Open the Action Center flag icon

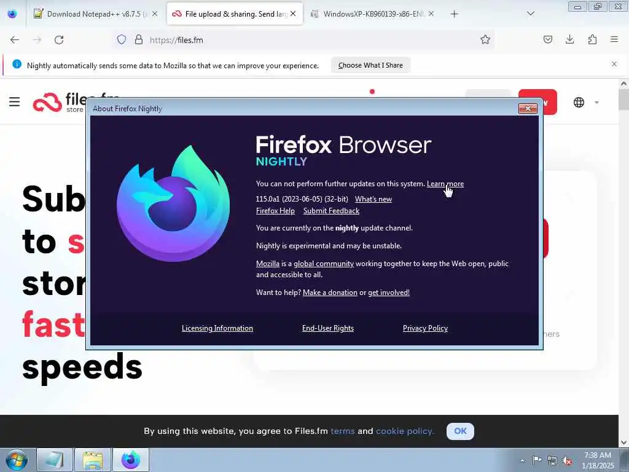click(537, 460)
